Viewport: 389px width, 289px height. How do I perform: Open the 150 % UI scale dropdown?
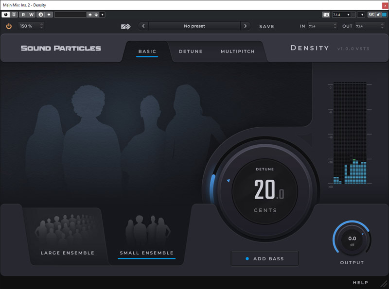(x=31, y=26)
